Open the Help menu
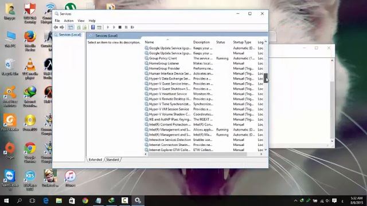Viewport: 367px width, 206px height. tap(92, 21)
